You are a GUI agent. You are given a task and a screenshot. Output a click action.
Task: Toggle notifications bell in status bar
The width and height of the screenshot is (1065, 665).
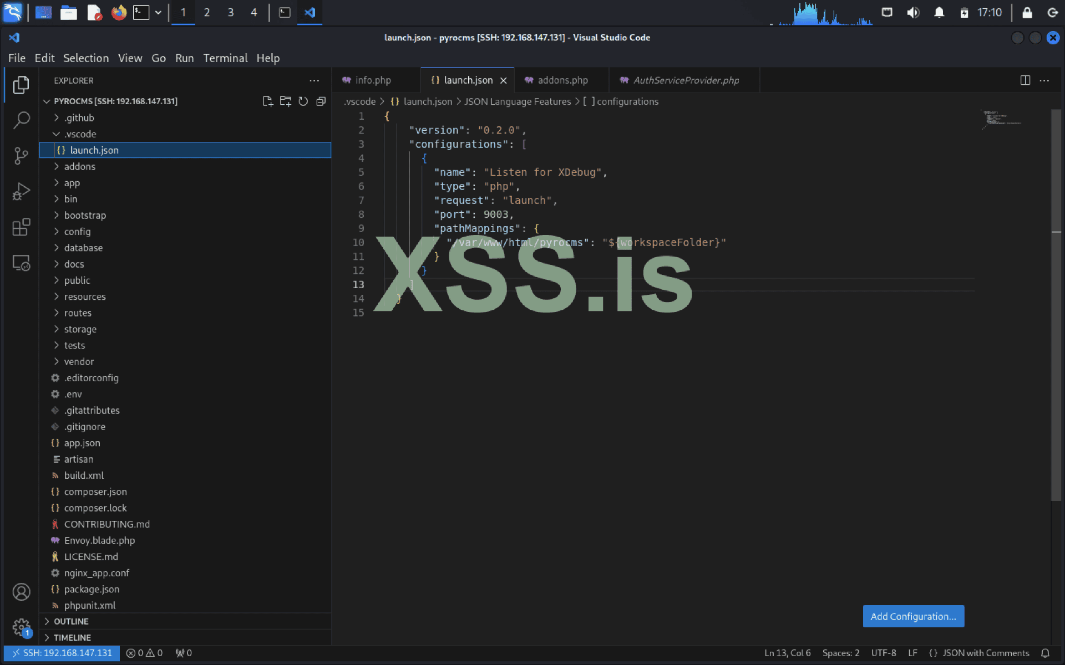(1045, 653)
